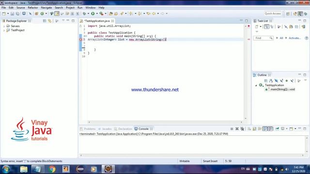The image size is (310, 174).
Task: Toggle Scheduled view in Task List
Action: click(x=272, y=27)
